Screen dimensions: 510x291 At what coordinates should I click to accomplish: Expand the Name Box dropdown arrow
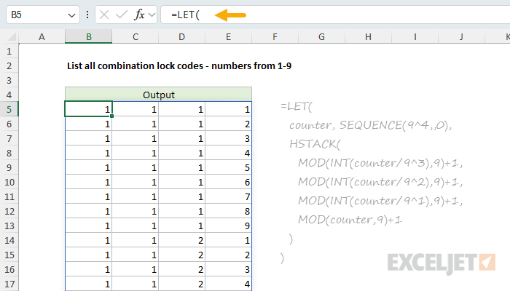click(71, 15)
